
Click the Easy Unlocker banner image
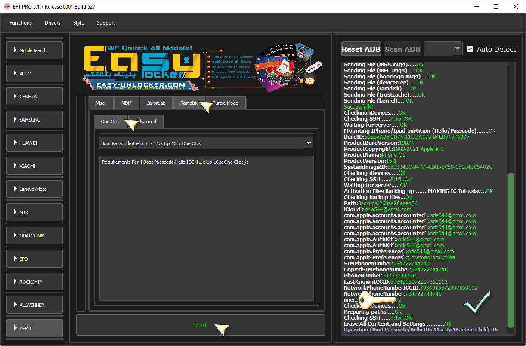click(x=202, y=67)
